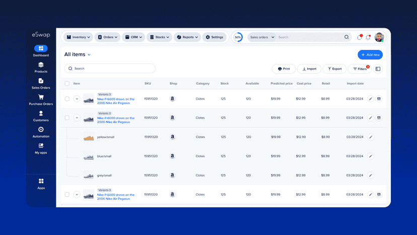Screen dimensions: 417x235
Task: Edit the blue/small variant
Action: point(371,156)
